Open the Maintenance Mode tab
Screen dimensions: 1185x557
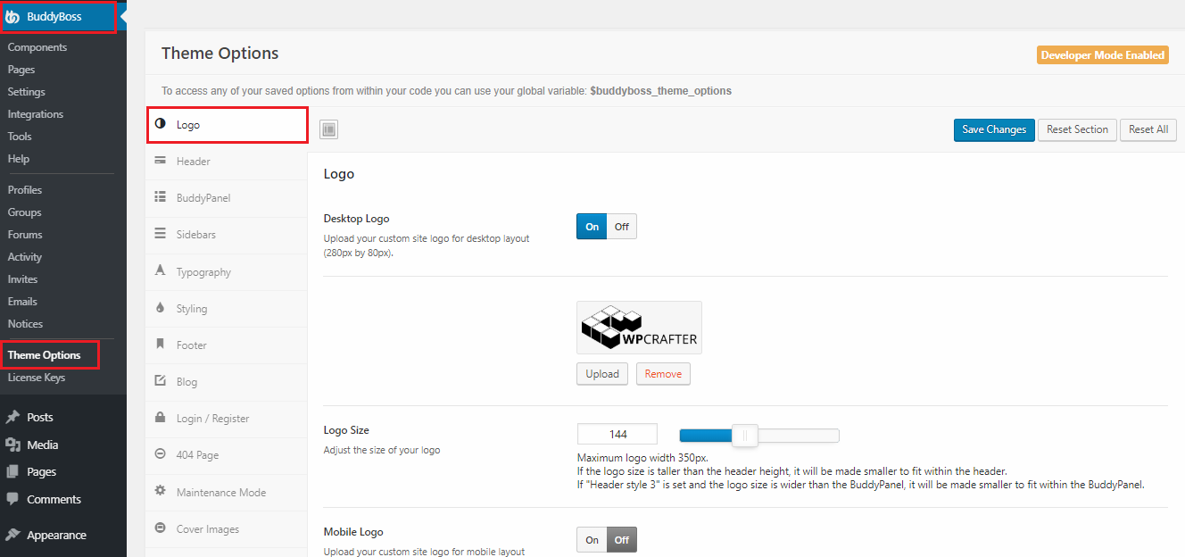pos(227,493)
